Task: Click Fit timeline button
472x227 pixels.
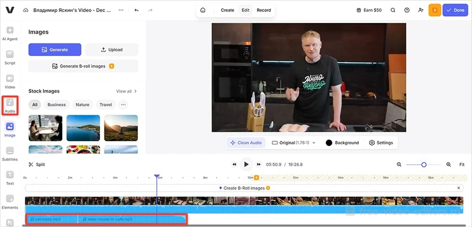Action: coord(462,165)
